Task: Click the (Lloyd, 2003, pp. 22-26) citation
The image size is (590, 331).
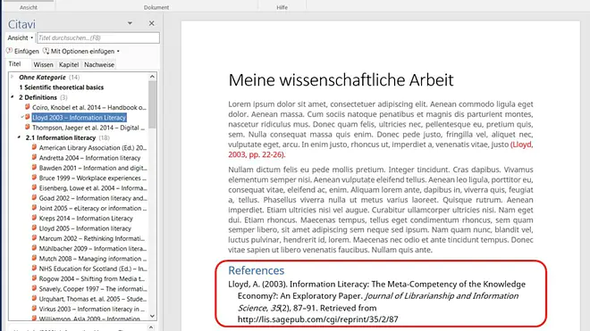Action: (x=381, y=150)
